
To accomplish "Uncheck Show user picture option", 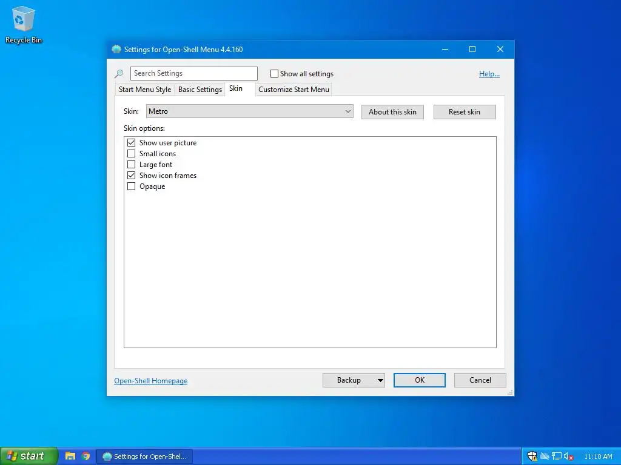I will 131,142.
